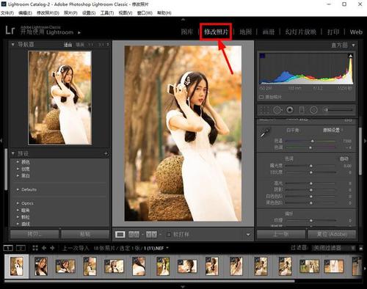Click 自动 auto tone button
367x289 pixels.
[344, 159]
